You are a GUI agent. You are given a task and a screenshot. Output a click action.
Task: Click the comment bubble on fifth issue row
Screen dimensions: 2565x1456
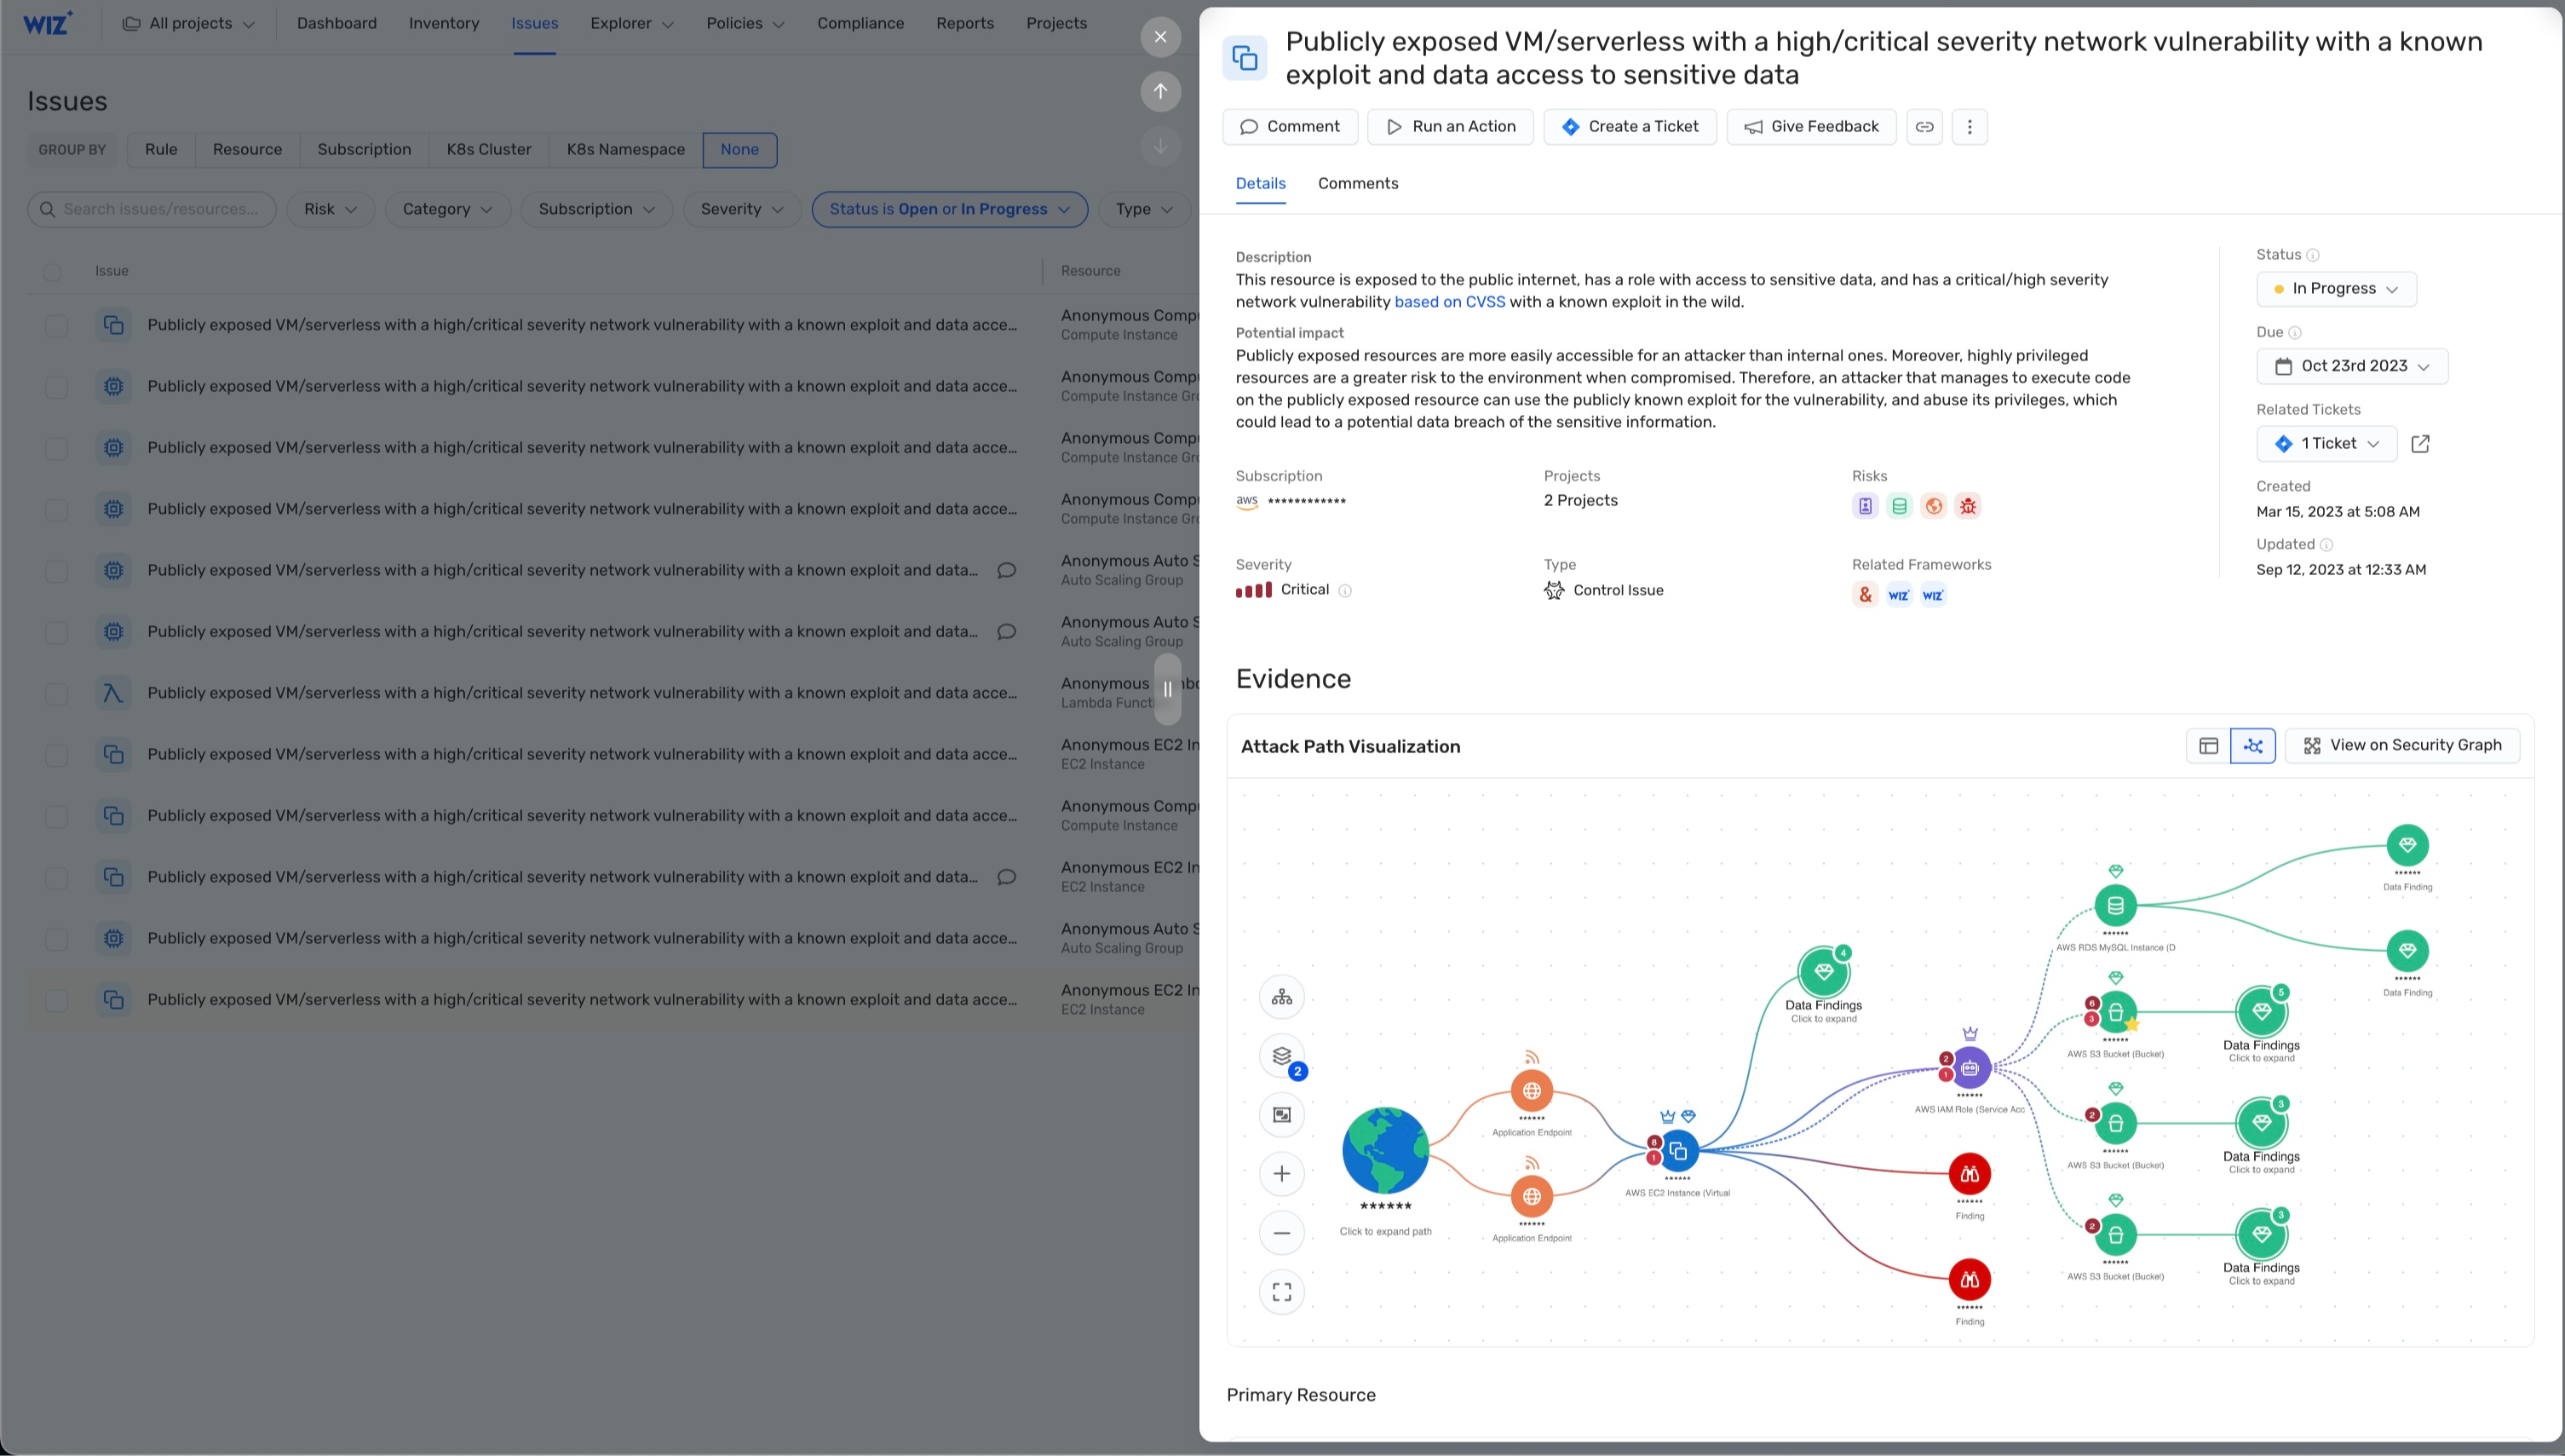click(x=1007, y=571)
